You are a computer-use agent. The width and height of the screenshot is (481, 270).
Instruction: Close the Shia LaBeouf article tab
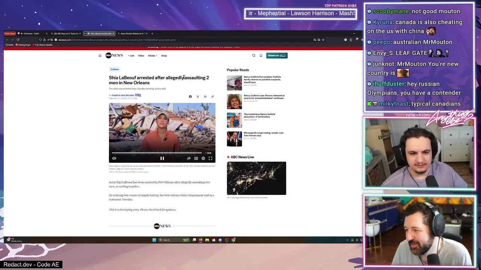point(113,33)
